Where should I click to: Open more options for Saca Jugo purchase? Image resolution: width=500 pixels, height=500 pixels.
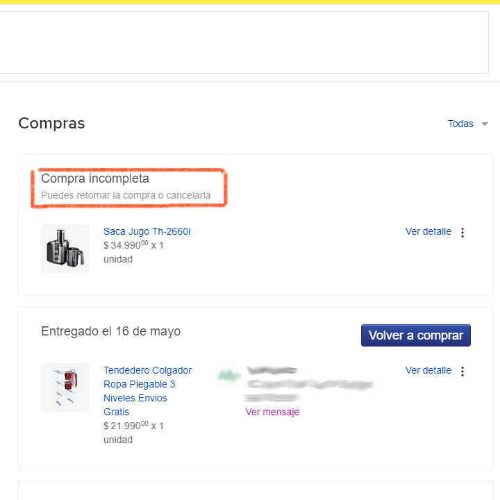point(463,233)
